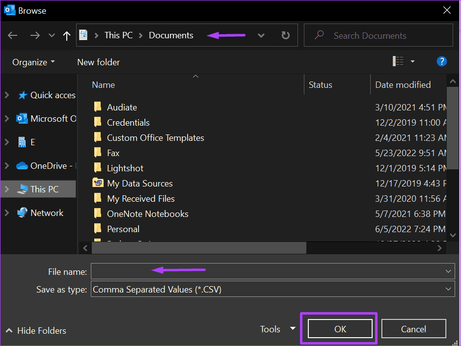Refresh the Documents folder view

coord(285,35)
